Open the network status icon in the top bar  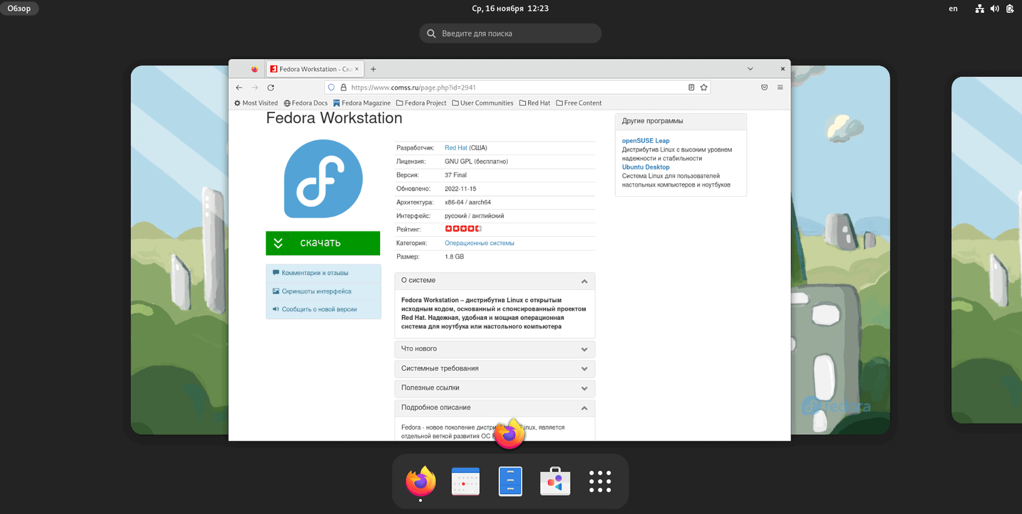point(980,9)
